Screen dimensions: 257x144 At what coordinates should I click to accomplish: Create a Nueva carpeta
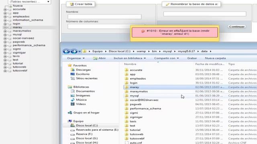[215, 58]
